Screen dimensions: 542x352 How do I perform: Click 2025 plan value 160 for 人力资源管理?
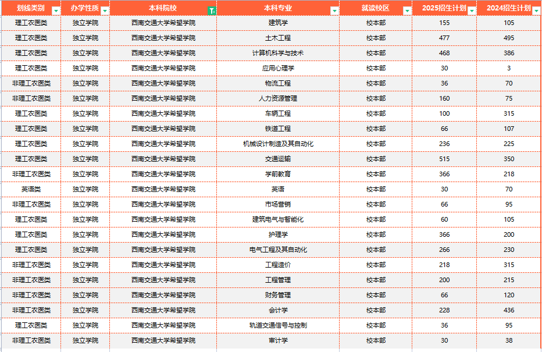(x=444, y=98)
